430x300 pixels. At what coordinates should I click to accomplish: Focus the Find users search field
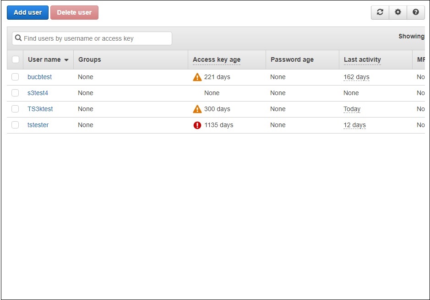click(96, 38)
